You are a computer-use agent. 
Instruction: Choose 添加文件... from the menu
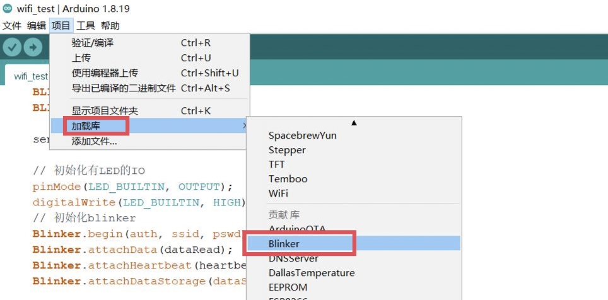tap(95, 141)
